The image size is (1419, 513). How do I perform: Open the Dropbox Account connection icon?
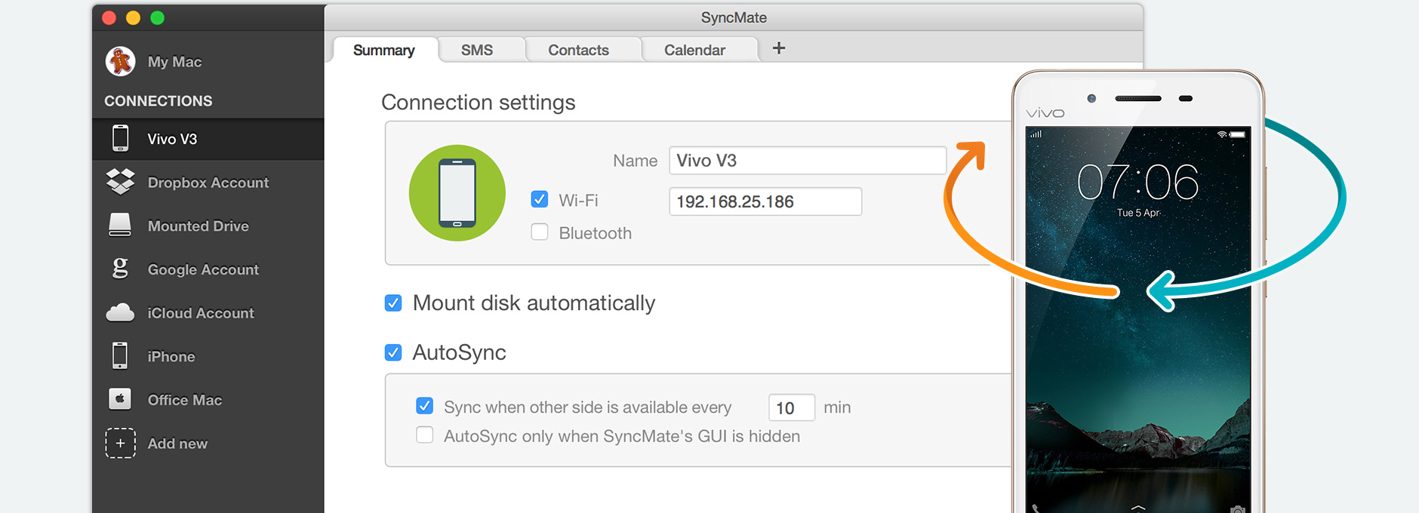tap(120, 182)
